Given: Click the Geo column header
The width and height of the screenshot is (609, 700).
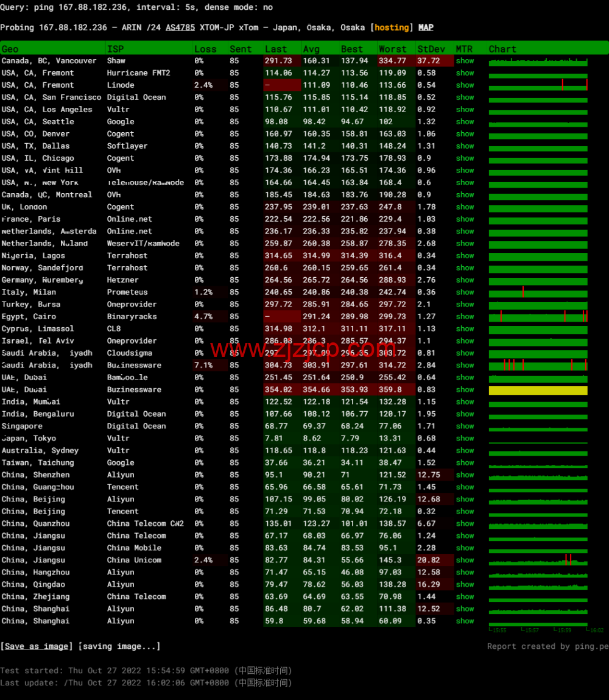Looking at the screenshot, I should pyautogui.click(x=10, y=49).
